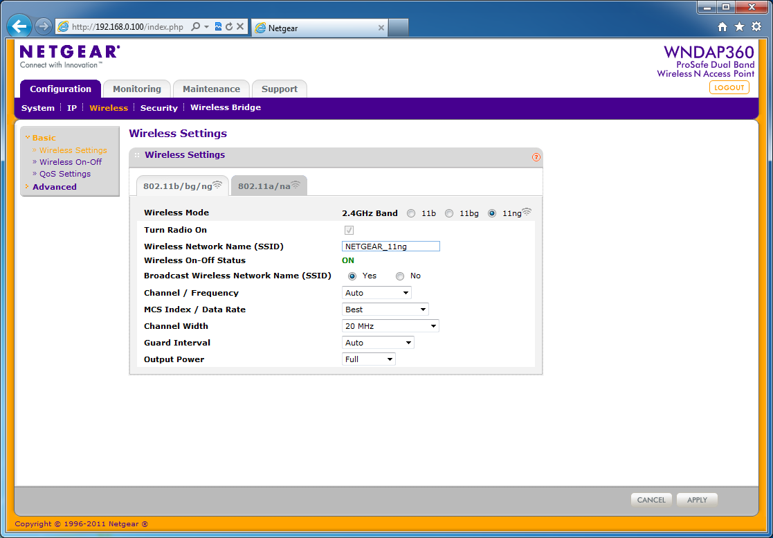Image resolution: width=773 pixels, height=538 pixels.
Task: Open the Security submenu
Action: point(158,108)
